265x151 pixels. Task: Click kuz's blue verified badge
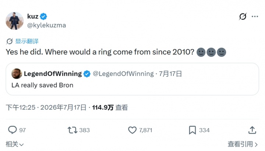tap(43, 17)
